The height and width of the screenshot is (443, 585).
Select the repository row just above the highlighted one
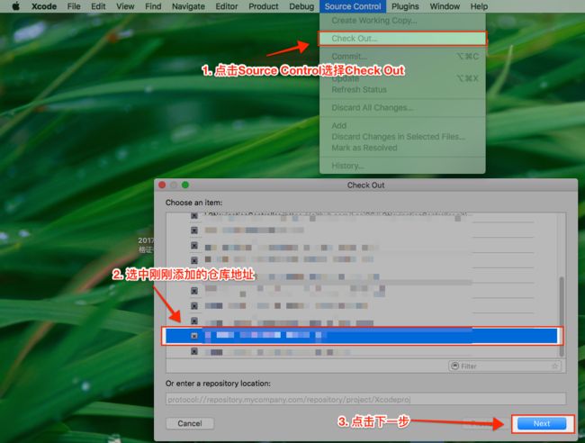(362, 321)
